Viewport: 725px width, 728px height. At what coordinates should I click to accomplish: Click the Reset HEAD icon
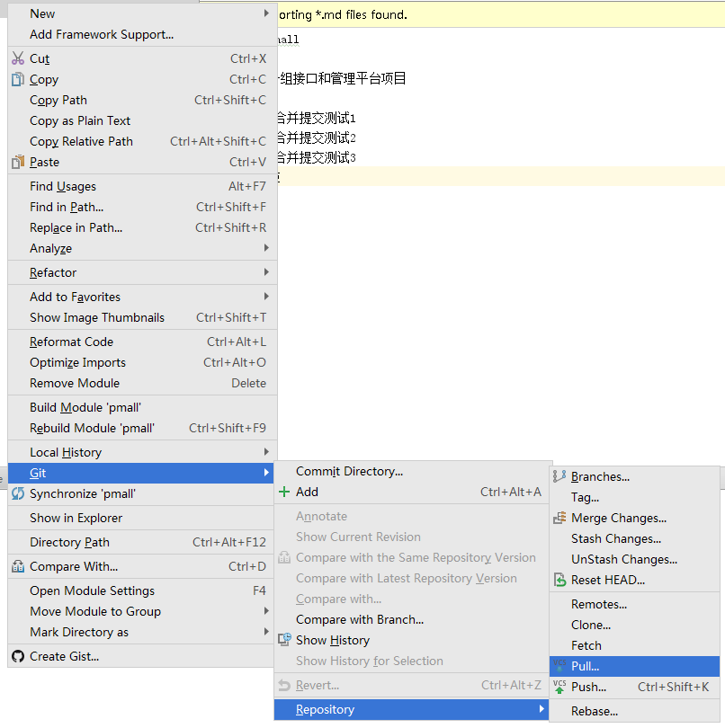559,580
